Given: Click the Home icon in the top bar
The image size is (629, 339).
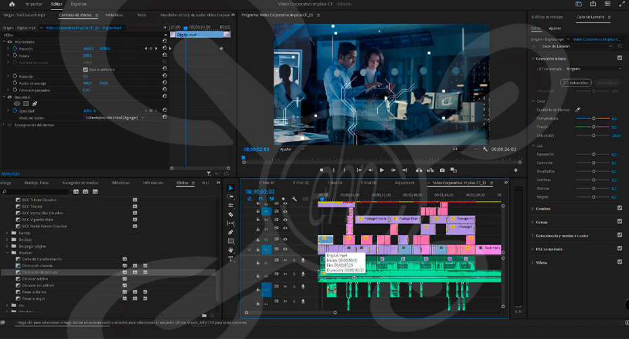Looking at the screenshot, I should [12, 4].
